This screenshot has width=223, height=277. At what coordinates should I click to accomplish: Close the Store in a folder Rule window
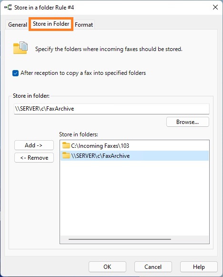point(215,7)
